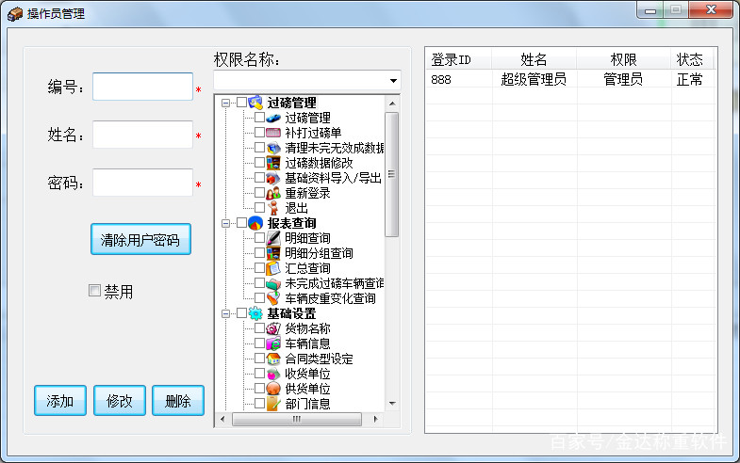Tick the 货物名称 checkbox
Image resolution: width=740 pixels, height=463 pixels.
pyautogui.click(x=259, y=327)
